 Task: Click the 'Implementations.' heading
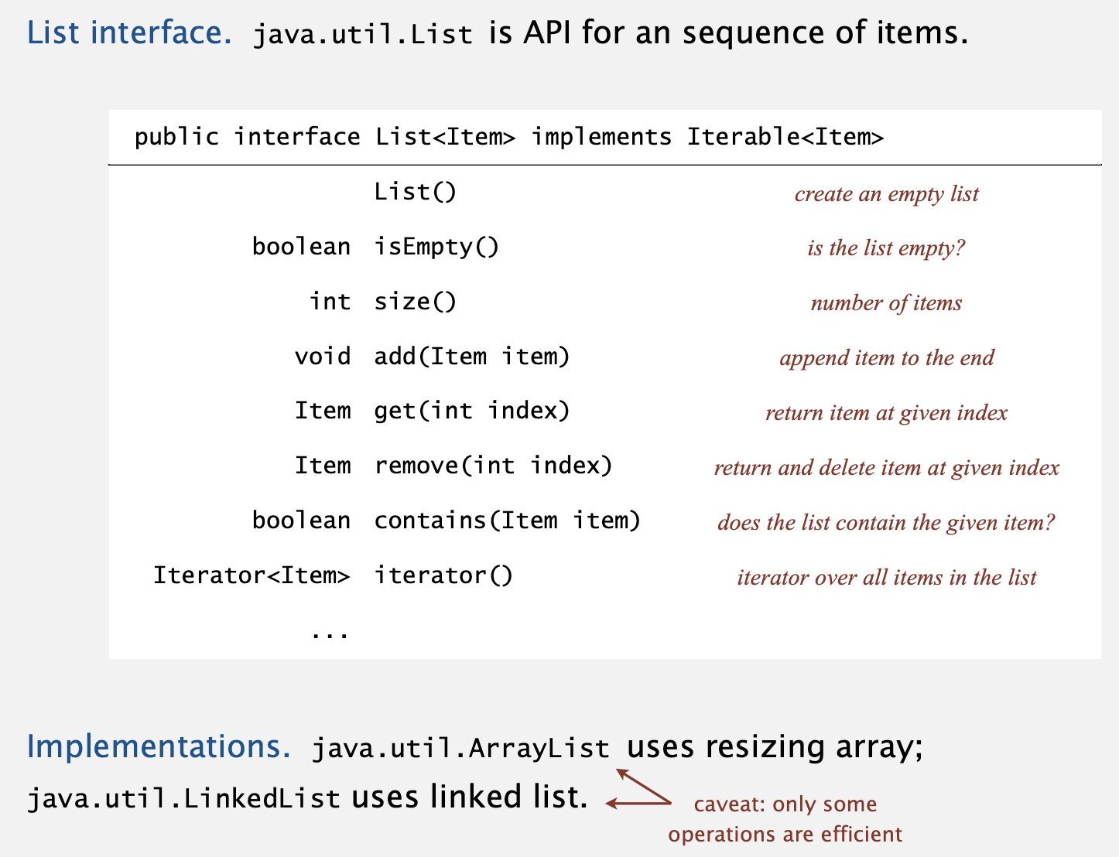(159, 747)
